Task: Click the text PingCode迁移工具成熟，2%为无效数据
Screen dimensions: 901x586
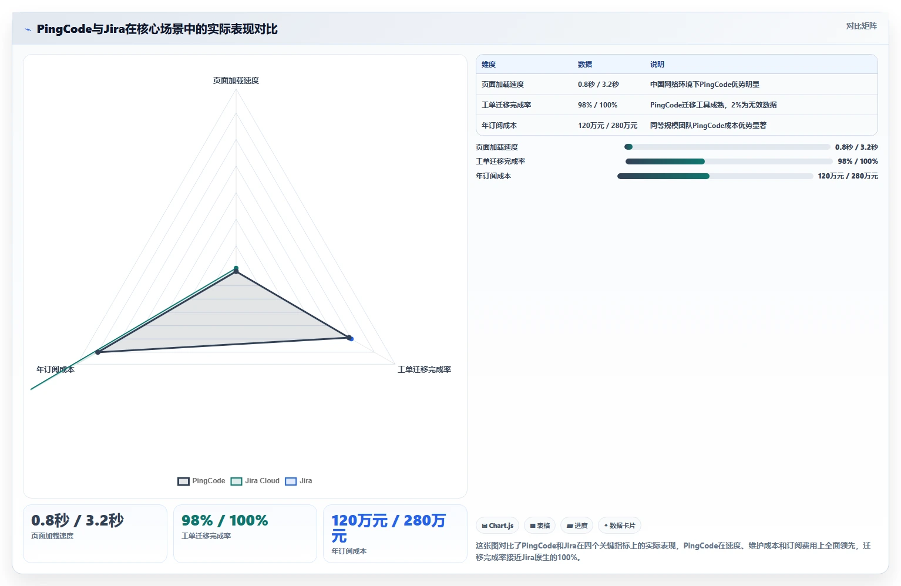Action: (714, 105)
